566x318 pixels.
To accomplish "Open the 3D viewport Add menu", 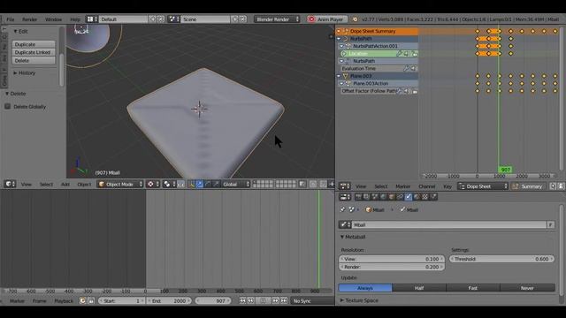I will (65, 185).
